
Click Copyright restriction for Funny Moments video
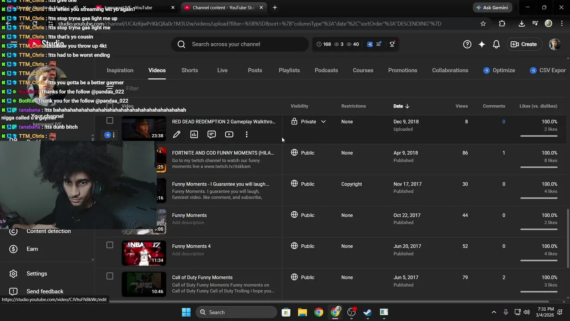click(x=351, y=184)
